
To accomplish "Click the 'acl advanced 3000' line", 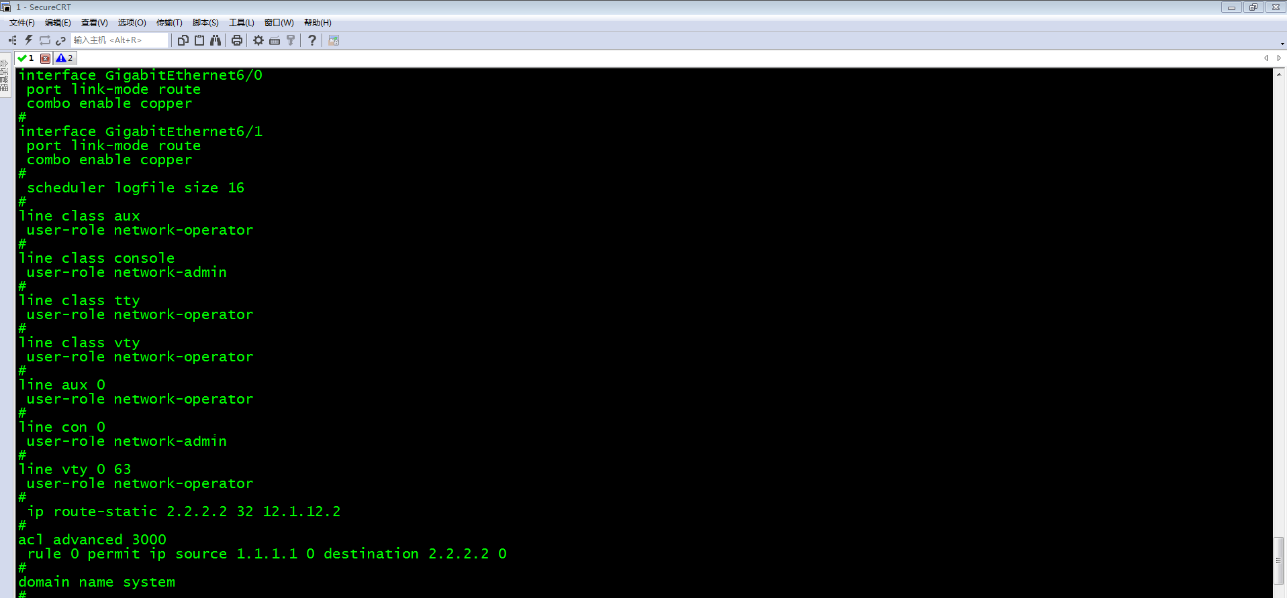I will pyautogui.click(x=92, y=540).
